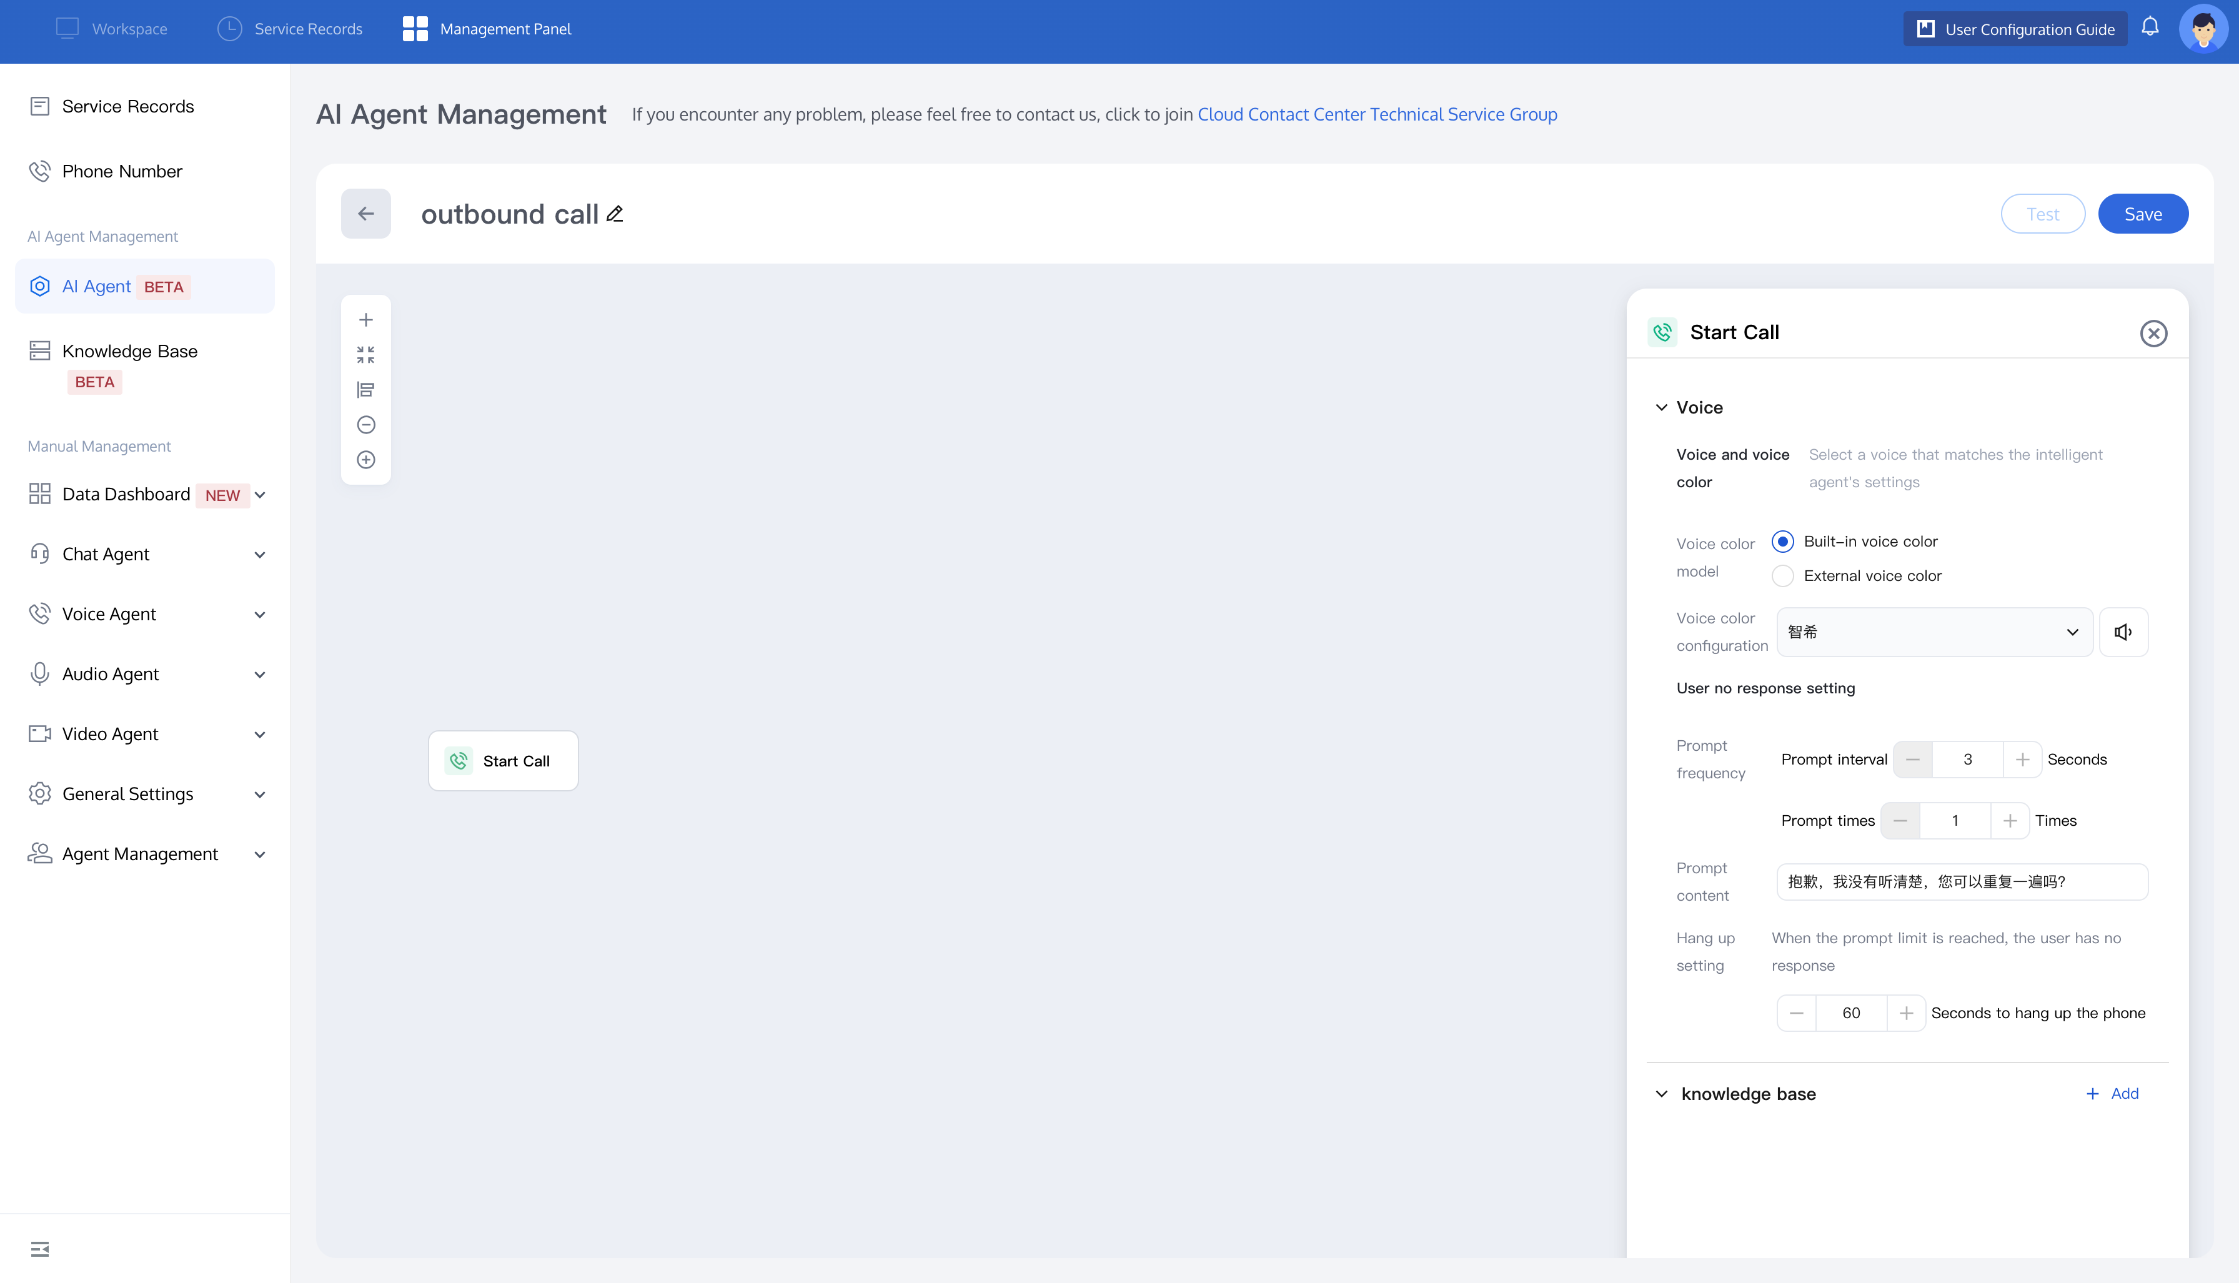This screenshot has height=1283, width=2239.
Task: Open Cloud Contact Center Technical Service Group
Action: (1376, 114)
